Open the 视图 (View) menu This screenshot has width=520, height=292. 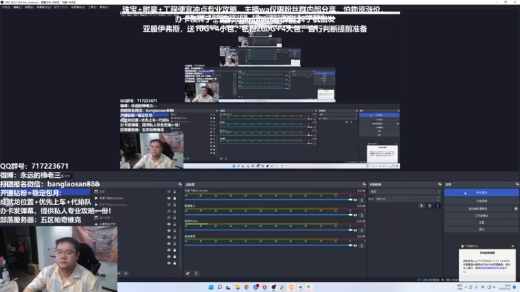point(29,7)
